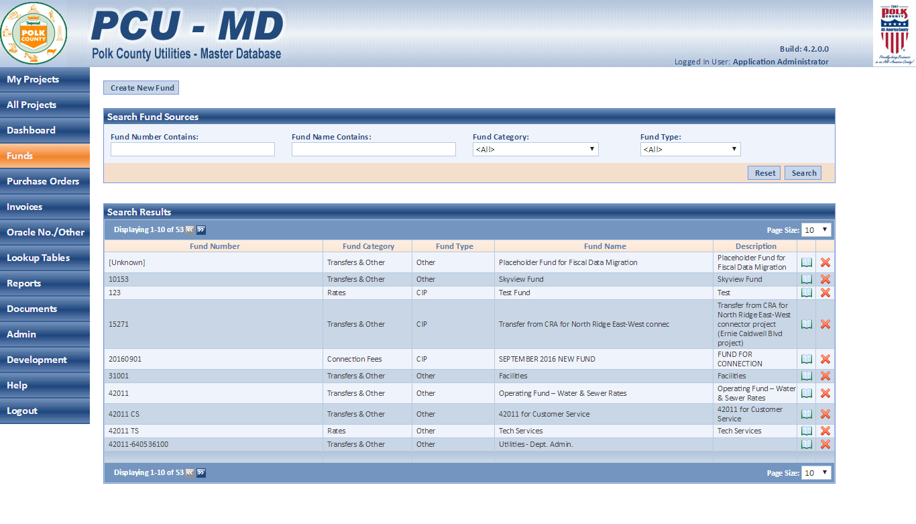Expand the Fund Category dropdown
The width and height of the screenshot is (916, 524).
(x=535, y=150)
